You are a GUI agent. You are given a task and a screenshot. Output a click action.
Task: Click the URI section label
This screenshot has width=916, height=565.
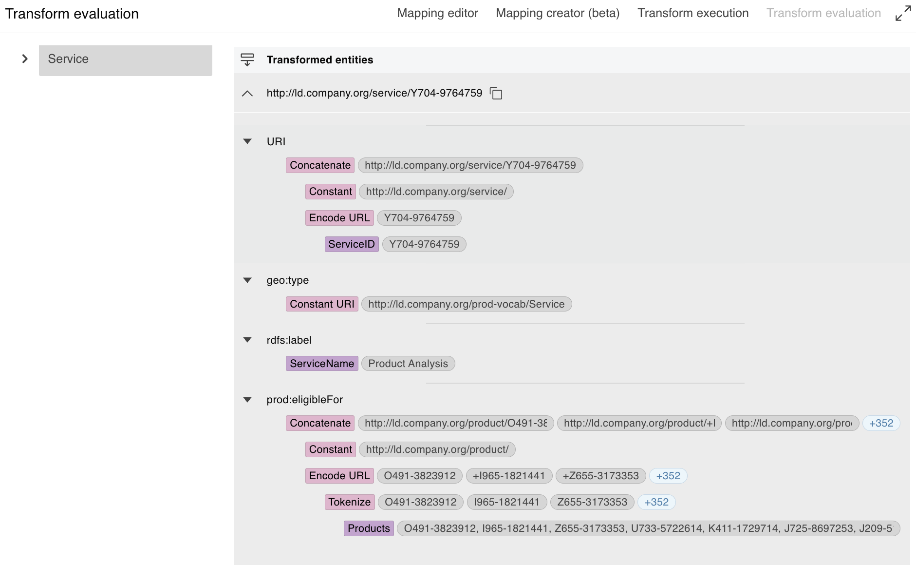[276, 141]
